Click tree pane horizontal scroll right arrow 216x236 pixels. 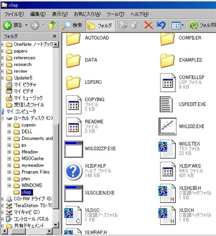click(49, 231)
